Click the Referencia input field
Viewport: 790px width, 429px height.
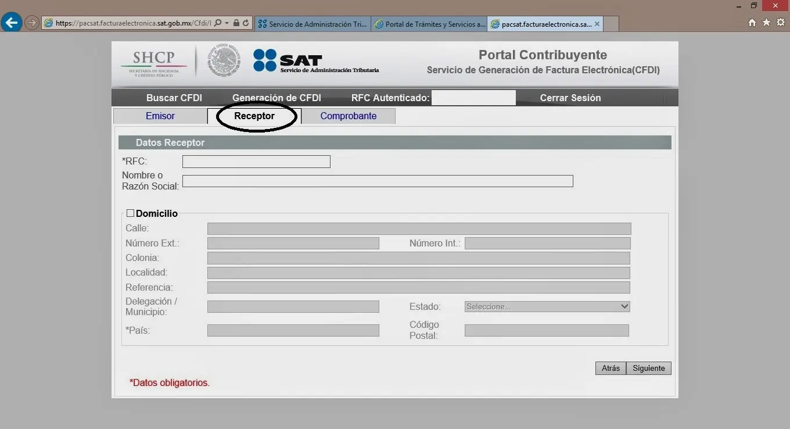(418, 287)
